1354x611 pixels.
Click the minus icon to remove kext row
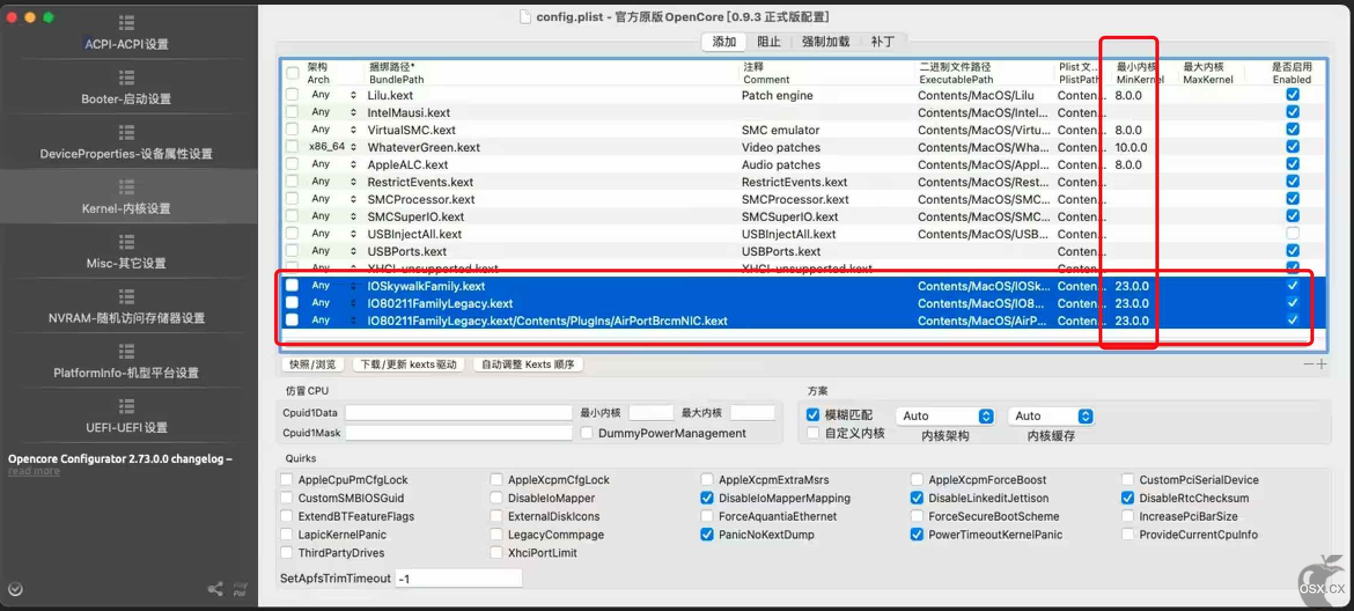point(1309,364)
